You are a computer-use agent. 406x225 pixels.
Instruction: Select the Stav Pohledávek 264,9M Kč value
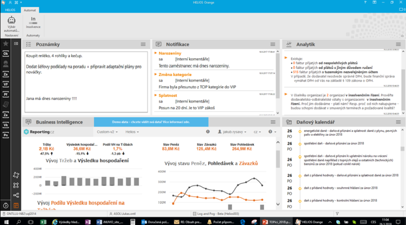242,148
